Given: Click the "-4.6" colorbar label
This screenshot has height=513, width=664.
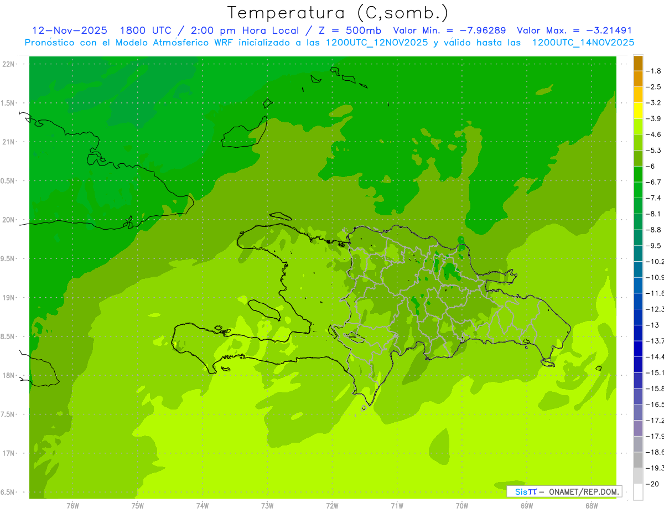Looking at the screenshot, I should click(653, 134).
